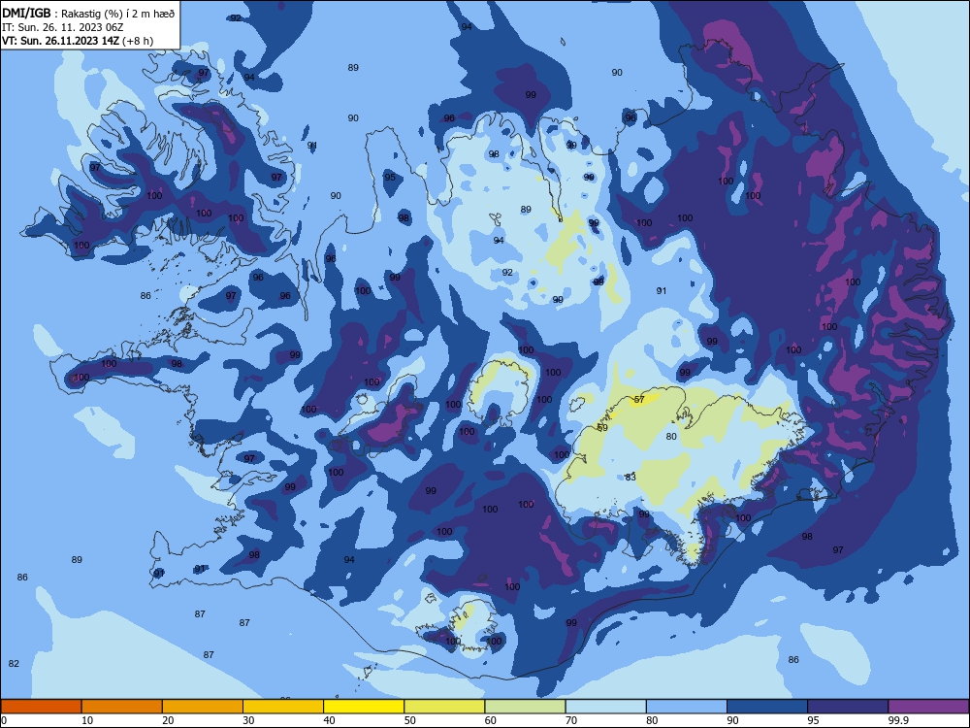Click the '70' legend tick label
This screenshot has height=728, width=970.
pyautogui.click(x=571, y=720)
